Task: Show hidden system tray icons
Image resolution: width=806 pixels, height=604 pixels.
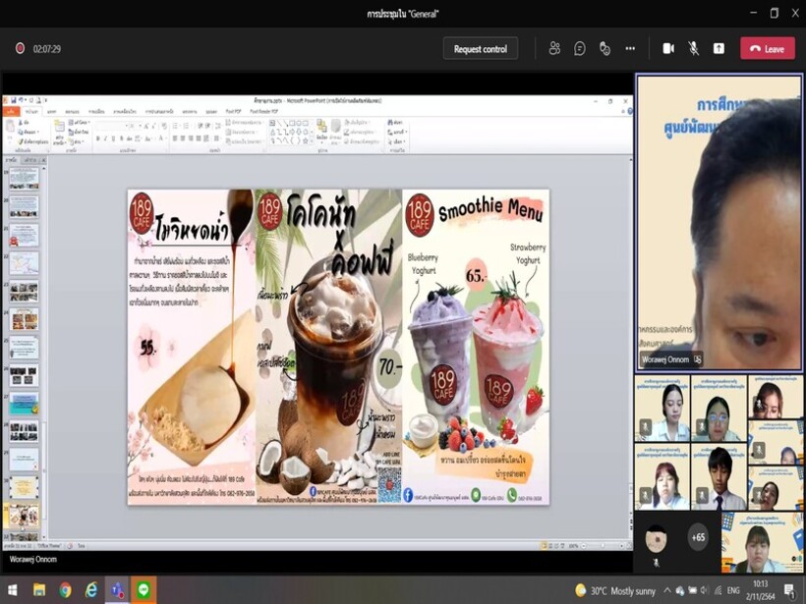Action: (x=667, y=590)
